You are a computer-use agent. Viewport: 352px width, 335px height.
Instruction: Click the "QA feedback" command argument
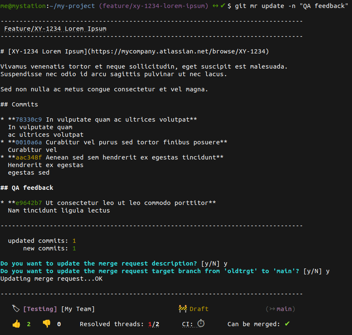pyautogui.click(x=324, y=5)
